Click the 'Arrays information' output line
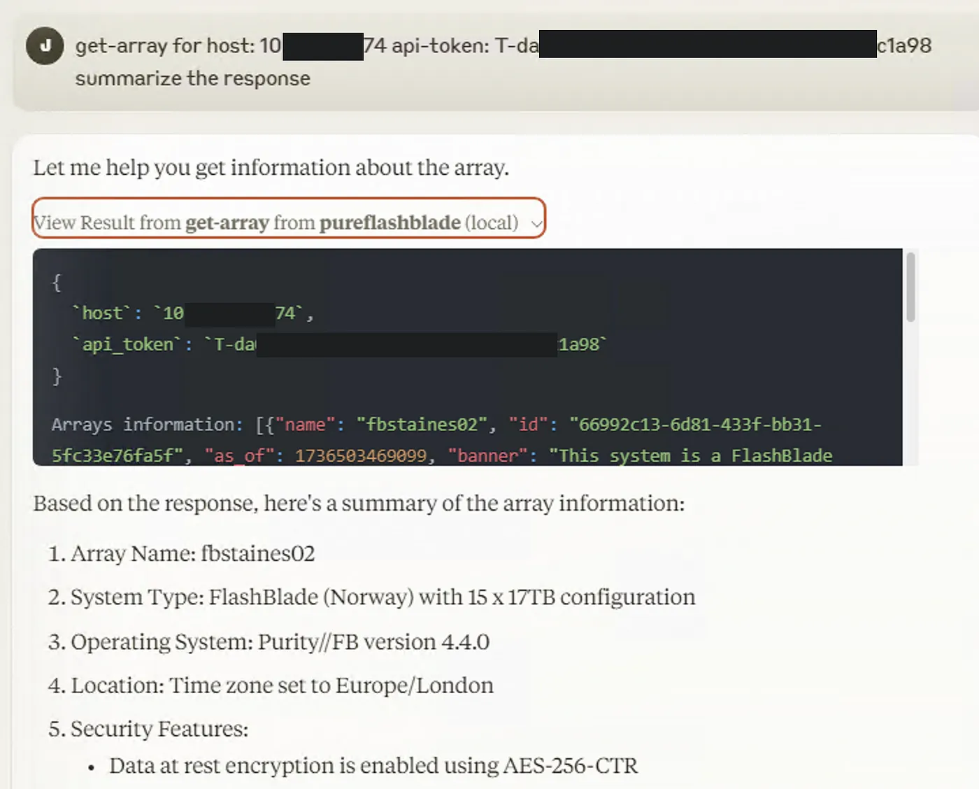 [x=436, y=425]
